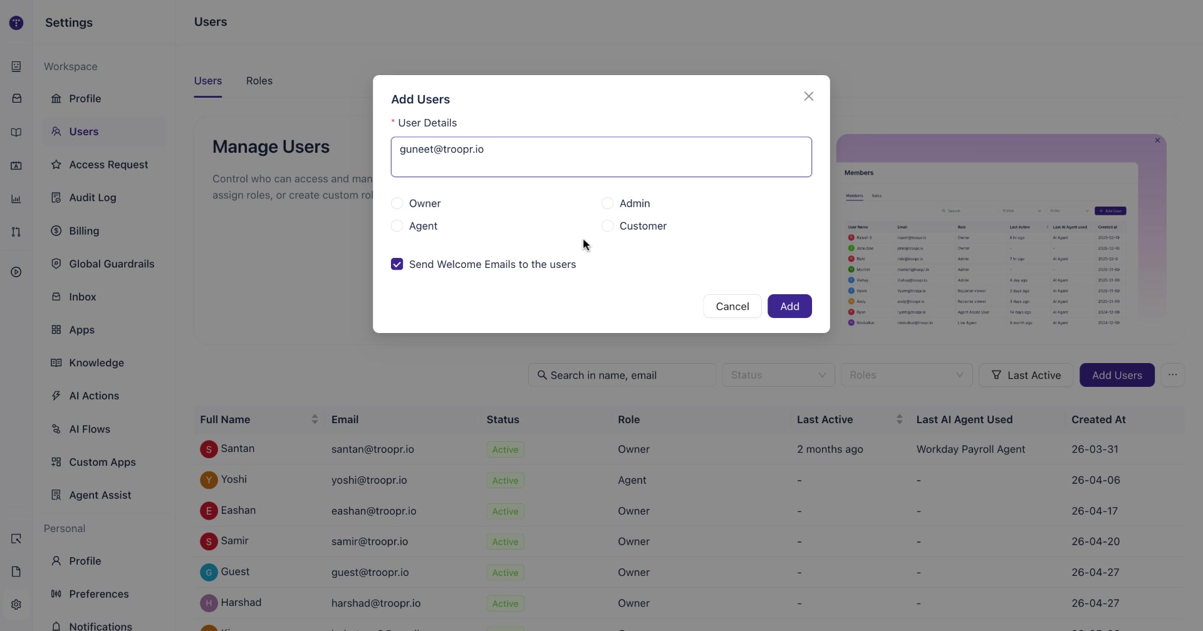This screenshot has width=1203, height=631.
Task: Click the Billing dollar icon
Action: pyautogui.click(x=56, y=230)
